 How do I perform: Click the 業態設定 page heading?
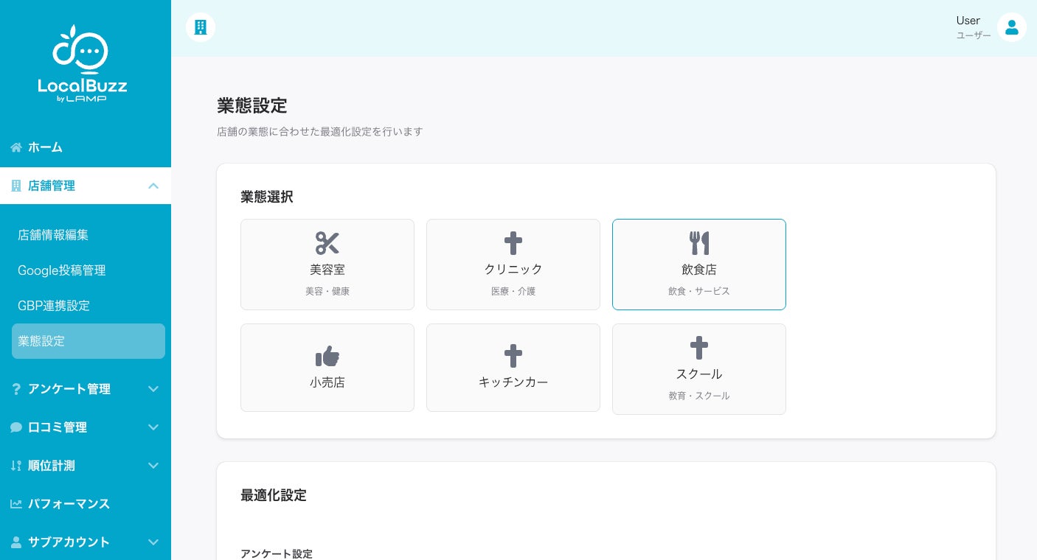[x=252, y=105]
